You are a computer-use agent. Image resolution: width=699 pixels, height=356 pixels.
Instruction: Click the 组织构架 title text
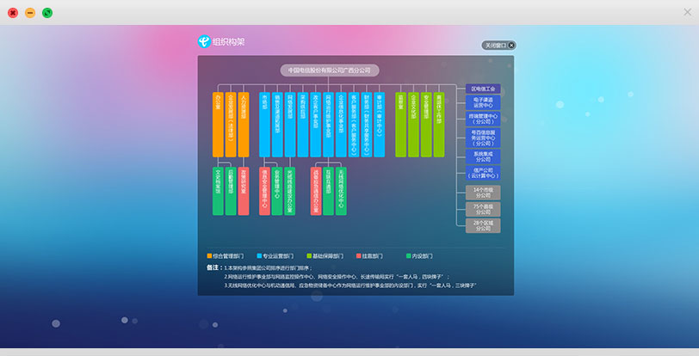(229, 42)
